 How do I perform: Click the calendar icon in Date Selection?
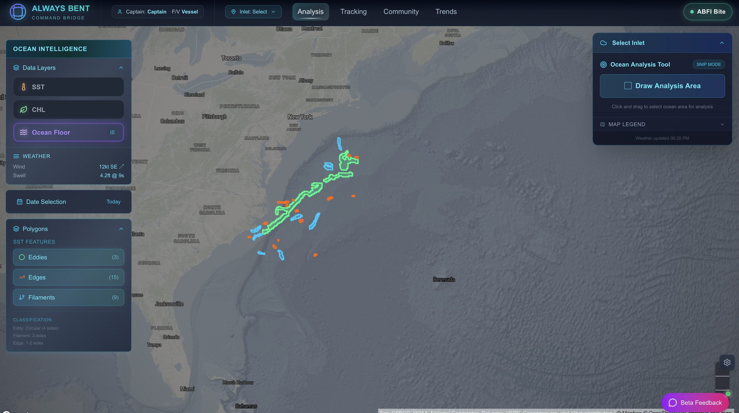[x=20, y=202]
